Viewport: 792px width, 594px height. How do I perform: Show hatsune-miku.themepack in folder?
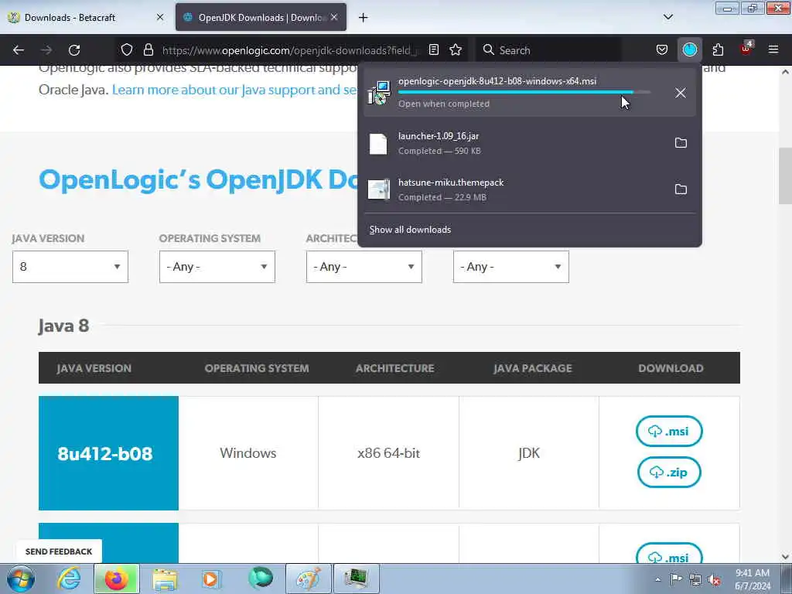[x=681, y=189]
